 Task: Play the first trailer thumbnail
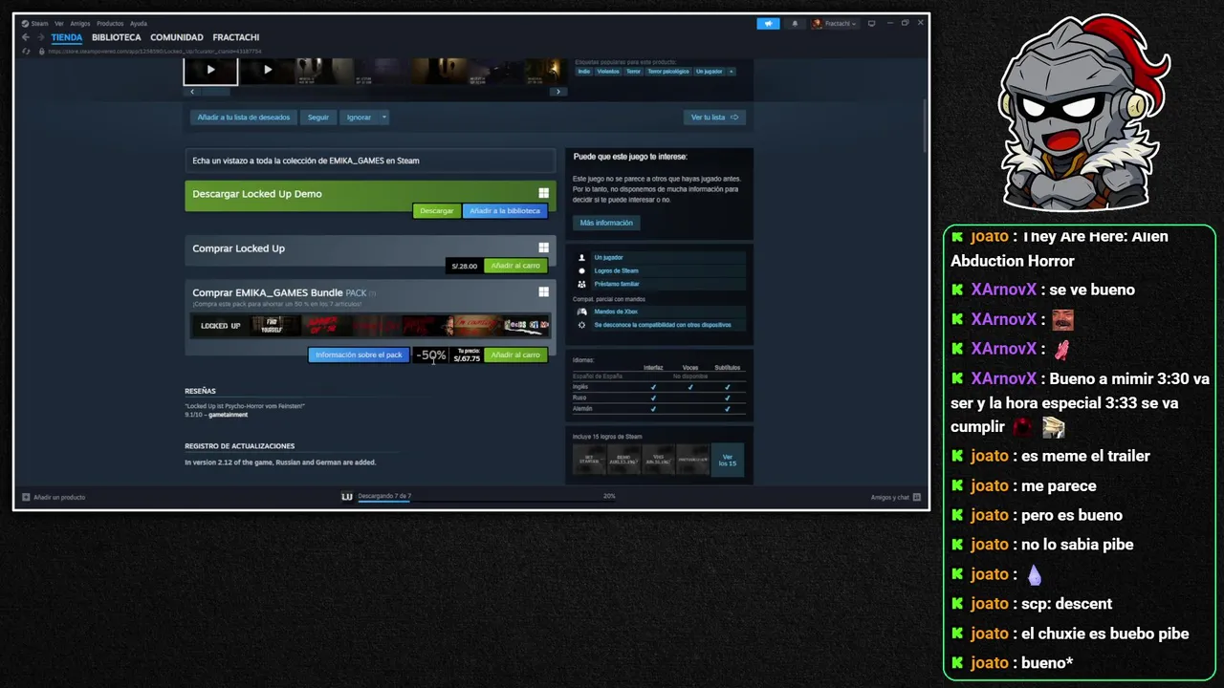pyautogui.click(x=210, y=70)
